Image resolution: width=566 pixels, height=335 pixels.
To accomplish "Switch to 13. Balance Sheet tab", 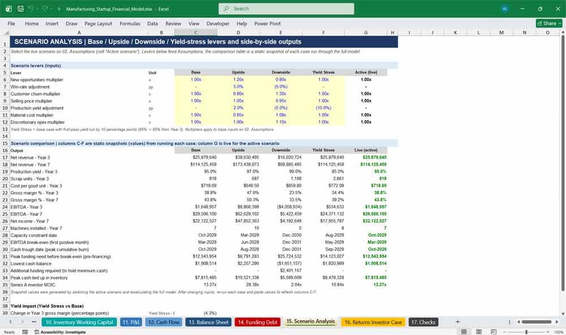I will [x=208, y=323].
